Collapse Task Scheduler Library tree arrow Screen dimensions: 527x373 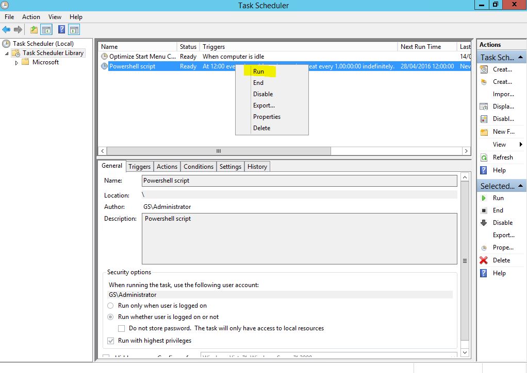pos(7,54)
